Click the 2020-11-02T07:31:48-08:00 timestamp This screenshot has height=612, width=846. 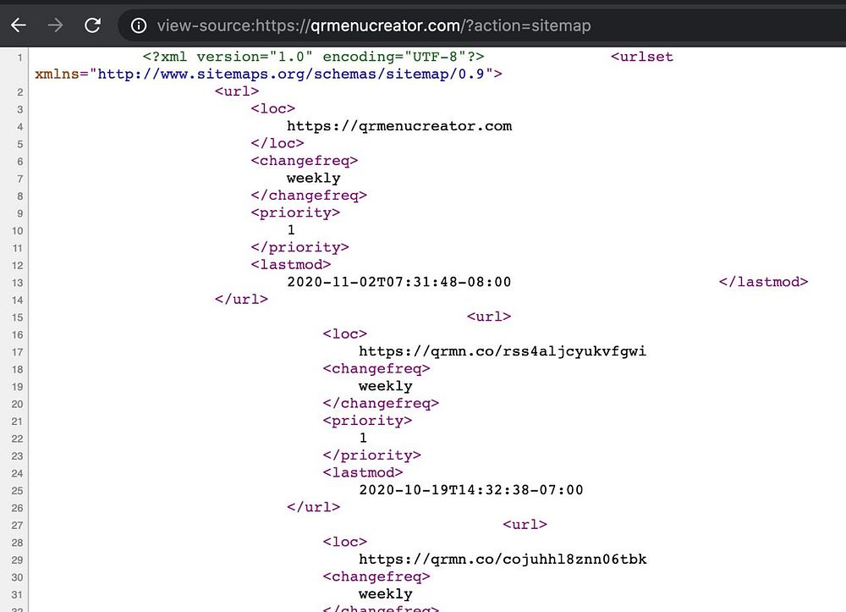(398, 282)
